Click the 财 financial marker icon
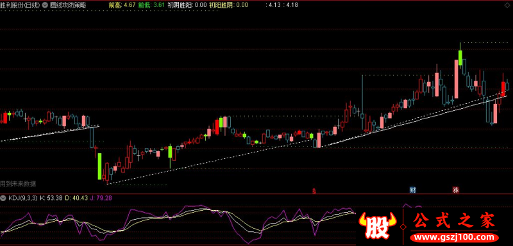The width and height of the screenshot is (513, 246). click(413, 190)
